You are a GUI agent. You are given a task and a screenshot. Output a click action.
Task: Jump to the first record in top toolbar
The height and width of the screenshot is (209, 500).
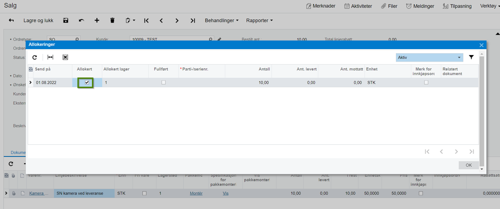146,21
